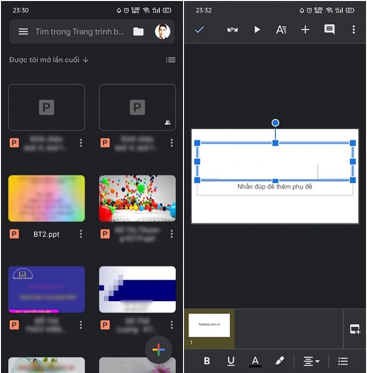Open options for colorful balls presentation

pyautogui.click(x=171, y=234)
